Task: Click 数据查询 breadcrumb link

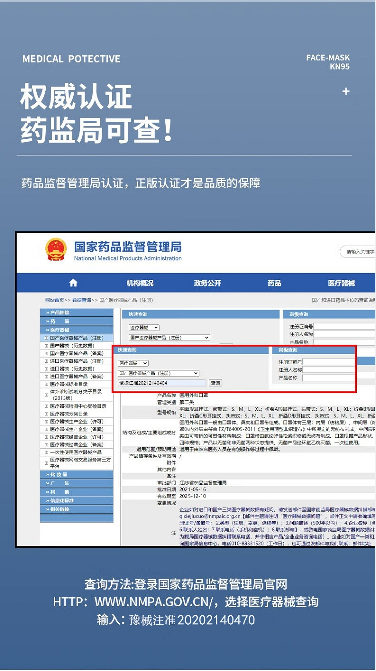Action: [82, 300]
